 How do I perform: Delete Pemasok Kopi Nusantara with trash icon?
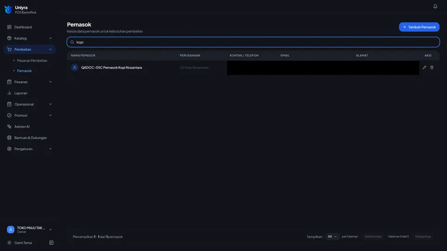point(432,67)
